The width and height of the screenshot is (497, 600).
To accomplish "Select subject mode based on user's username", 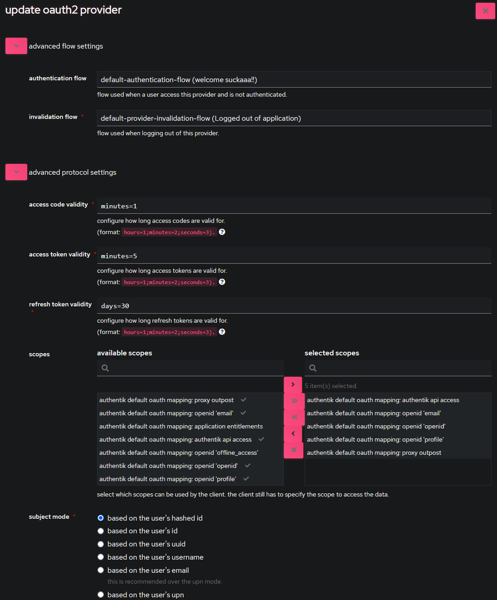I will coord(101,557).
